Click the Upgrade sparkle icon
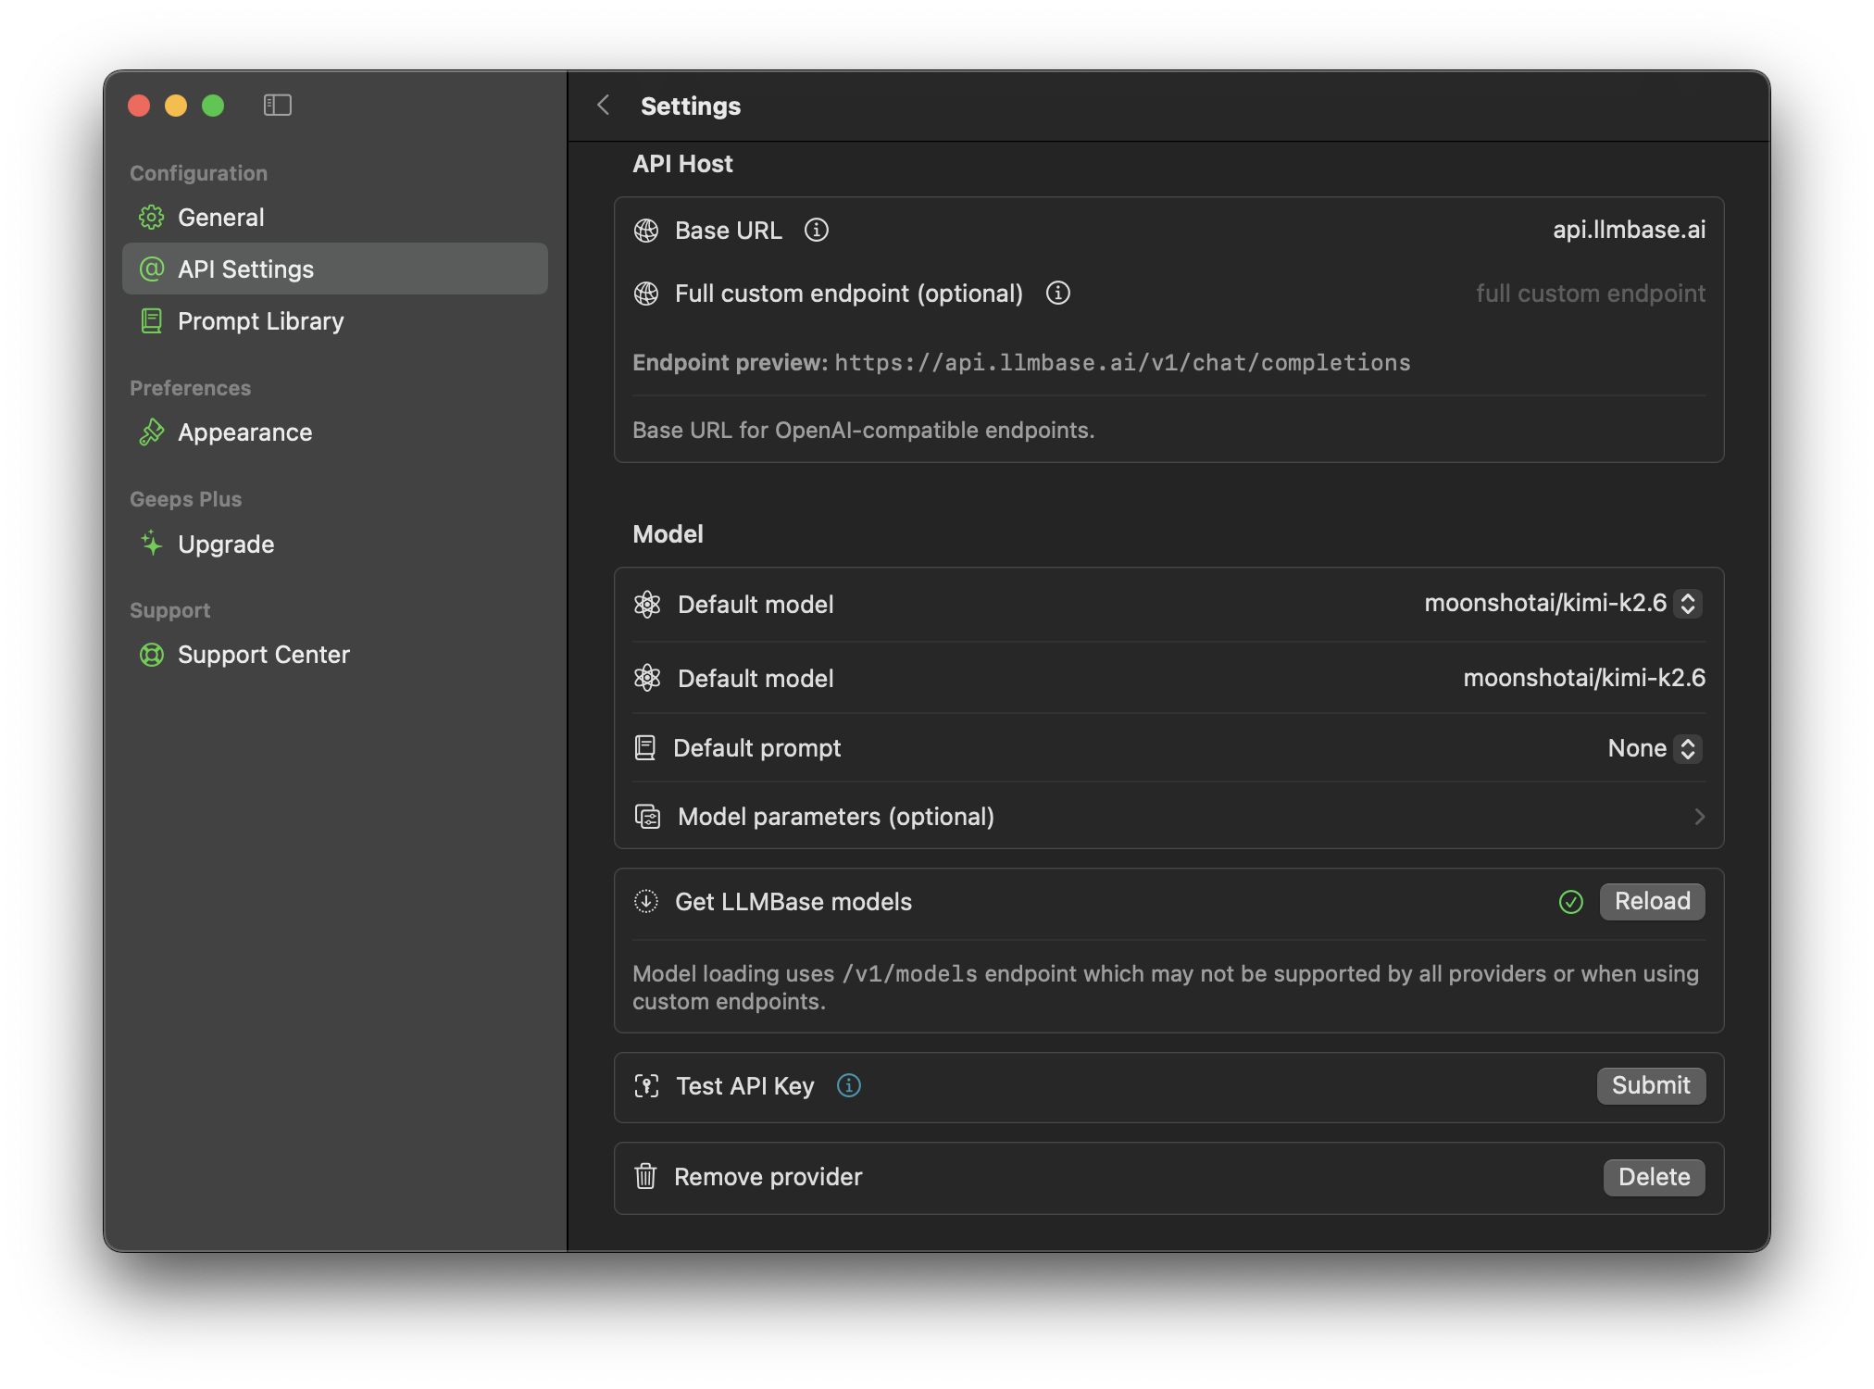1874x1389 pixels. (x=152, y=544)
